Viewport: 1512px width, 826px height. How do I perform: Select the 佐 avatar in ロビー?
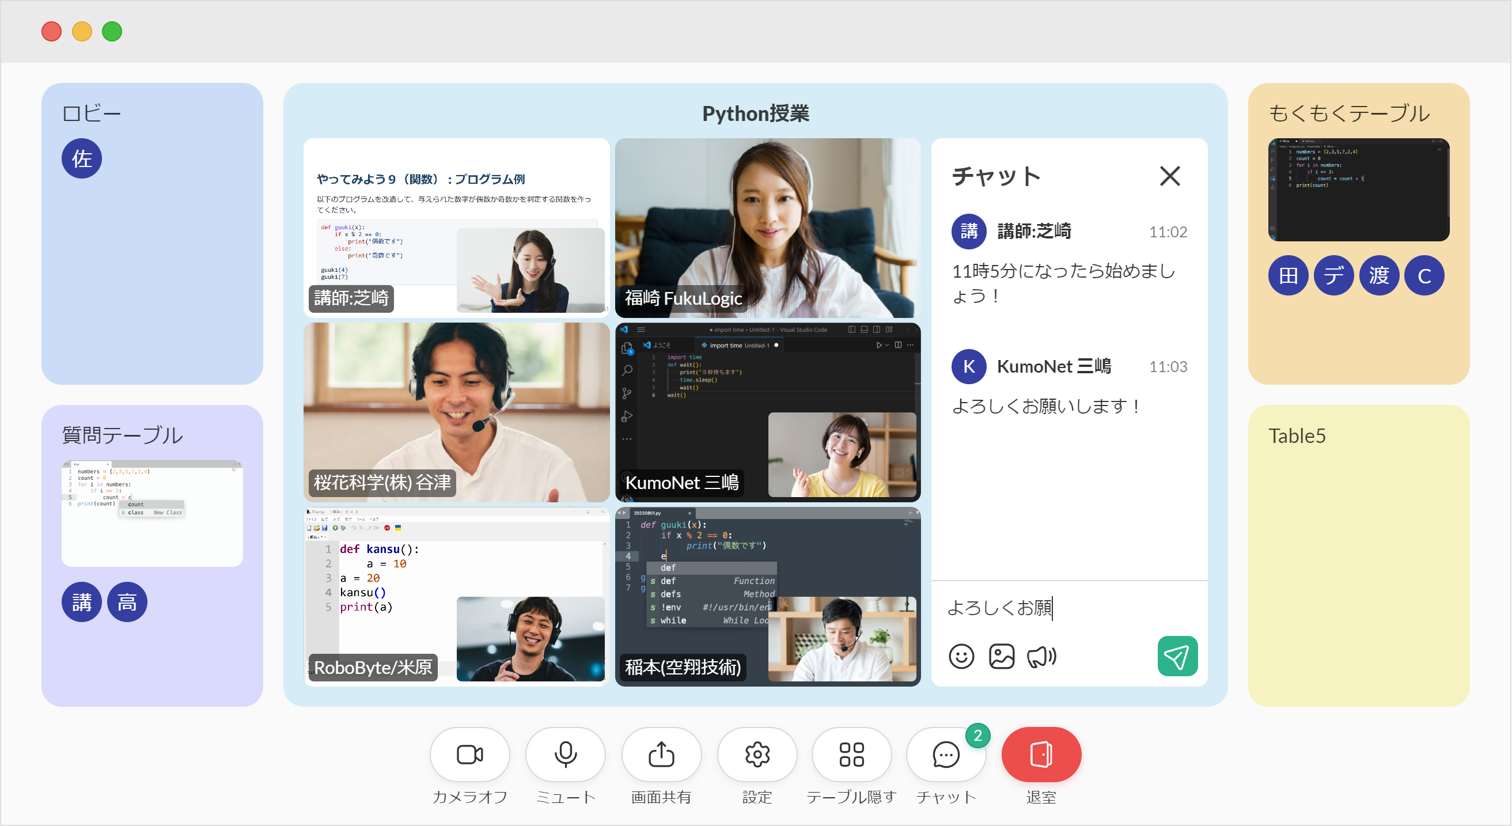click(x=82, y=158)
